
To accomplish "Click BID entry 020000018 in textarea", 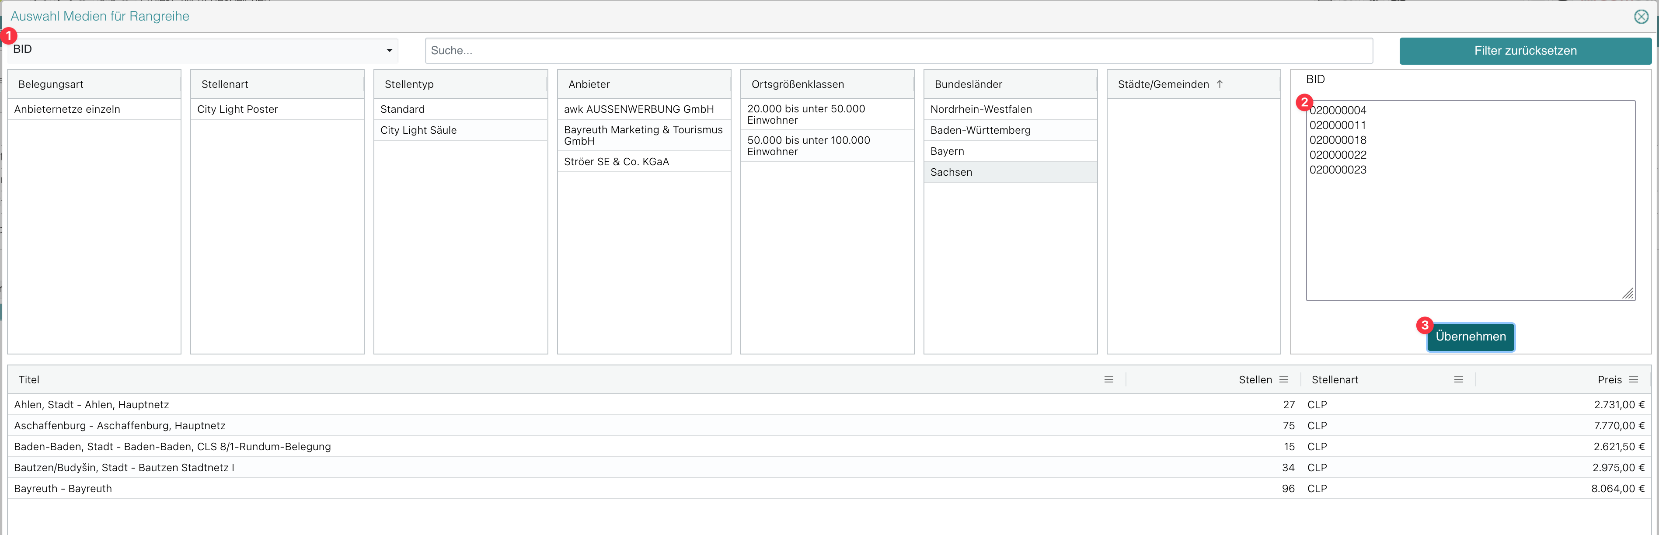I will click(x=1338, y=140).
